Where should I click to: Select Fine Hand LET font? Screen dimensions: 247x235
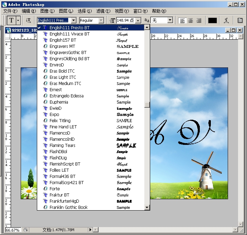pos(91,127)
